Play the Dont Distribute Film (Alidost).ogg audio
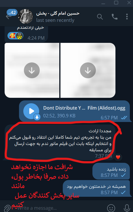133x212 pixels. tap(31, 111)
